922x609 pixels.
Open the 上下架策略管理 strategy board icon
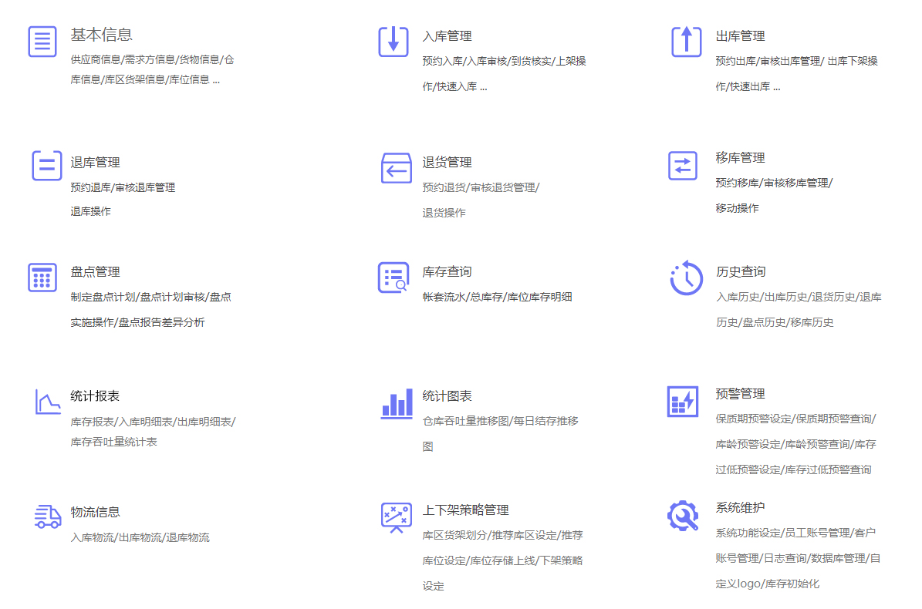pos(397,517)
